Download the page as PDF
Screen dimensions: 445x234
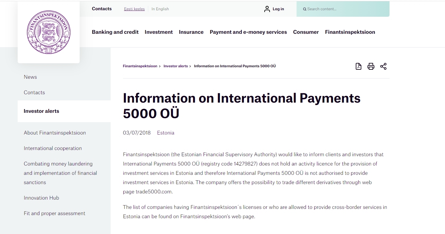(358, 66)
